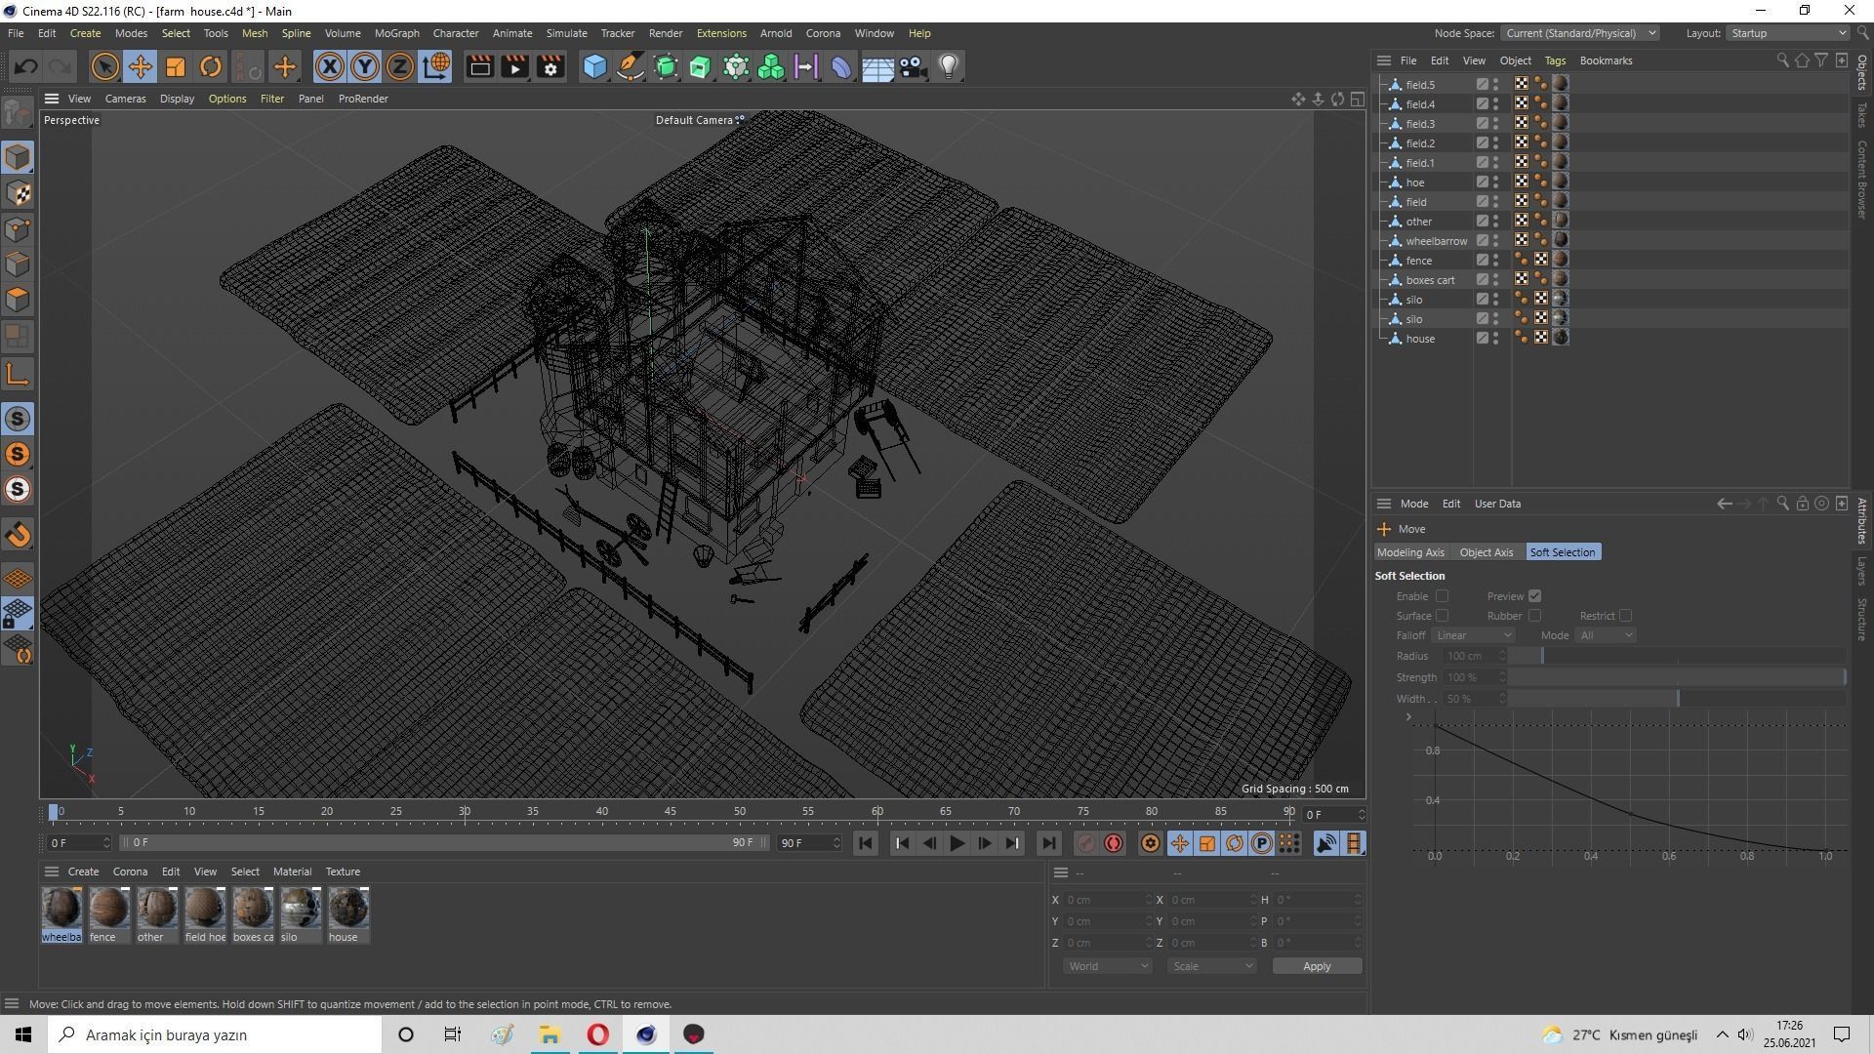This screenshot has height=1054, width=1874.
Task: Open the MoGraph menu
Action: [x=396, y=33]
